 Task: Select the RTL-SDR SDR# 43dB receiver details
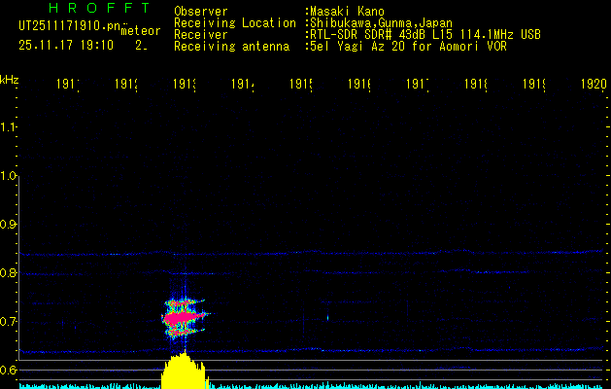[425, 35]
